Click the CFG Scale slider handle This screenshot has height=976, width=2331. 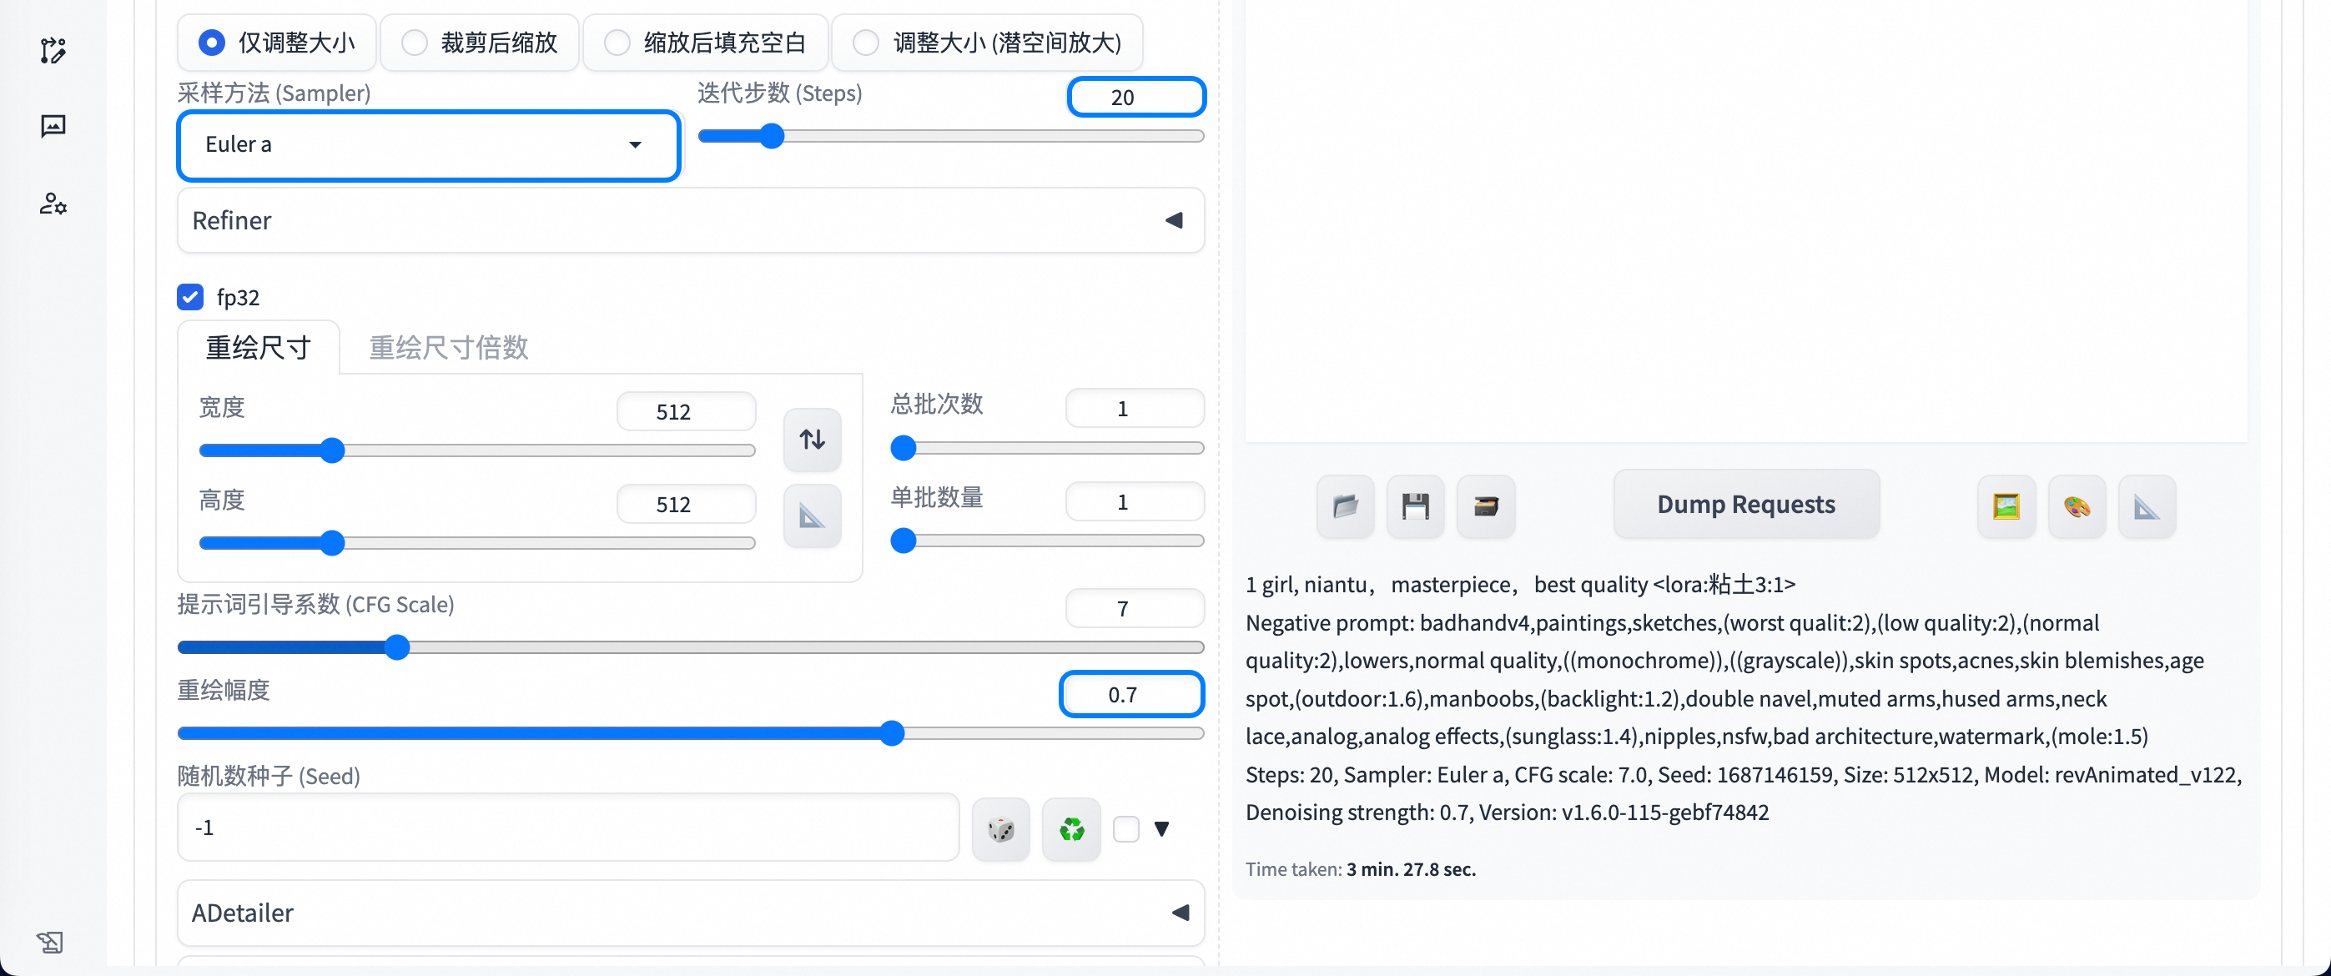pos(396,646)
